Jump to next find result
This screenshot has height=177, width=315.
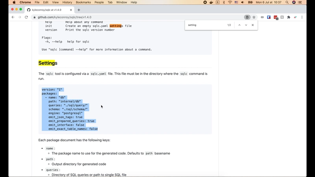coord(246,25)
